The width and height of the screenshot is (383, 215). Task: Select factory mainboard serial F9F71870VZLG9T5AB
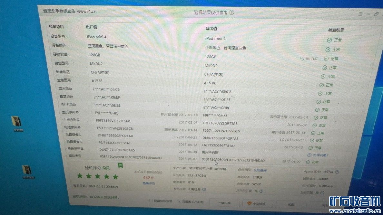point(113,121)
